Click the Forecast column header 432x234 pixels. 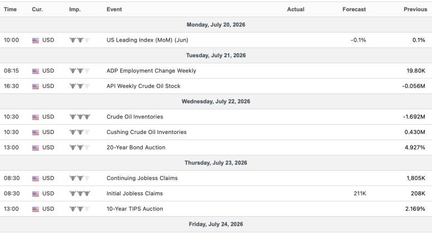354,9
